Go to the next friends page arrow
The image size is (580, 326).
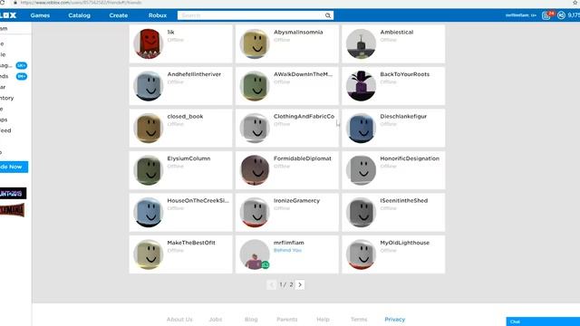point(300,284)
